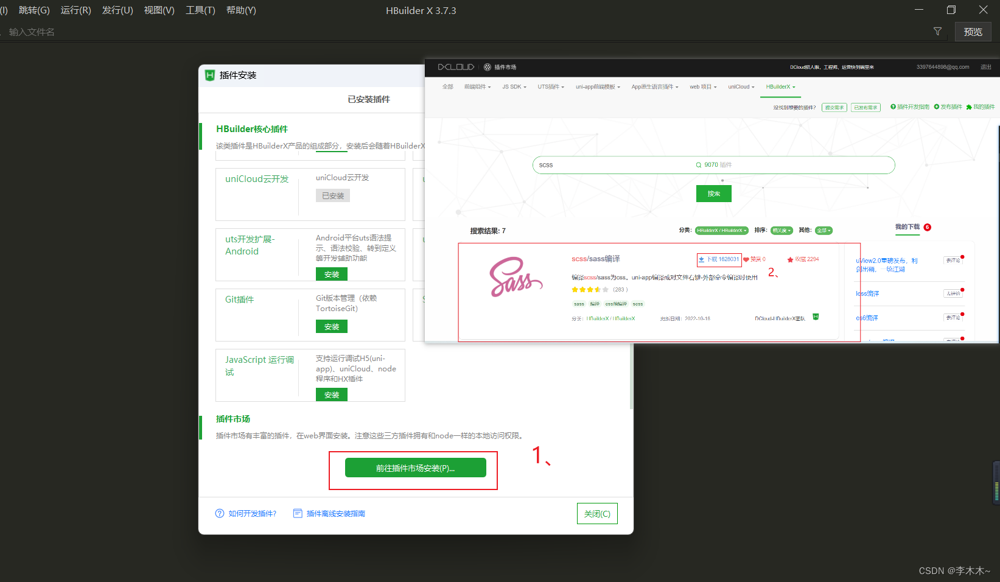This screenshot has width=1000, height=582.
Task: Open the scss/sass编译 plugin title link
Action: tap(595, 259)
